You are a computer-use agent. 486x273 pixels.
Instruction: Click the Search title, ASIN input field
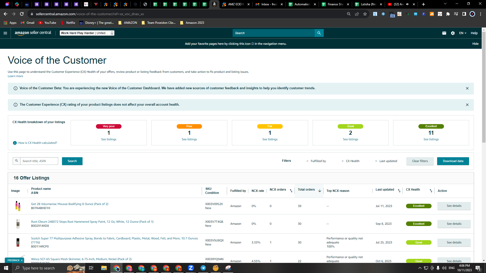(x=39, y=161)
